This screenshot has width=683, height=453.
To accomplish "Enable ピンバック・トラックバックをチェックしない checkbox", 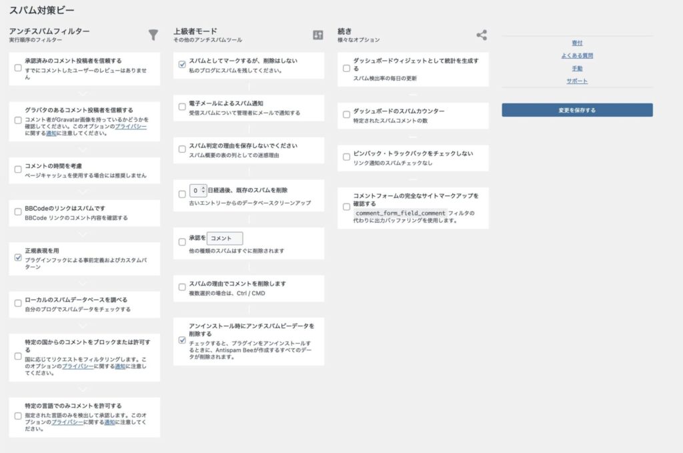I will pos(346,157).
